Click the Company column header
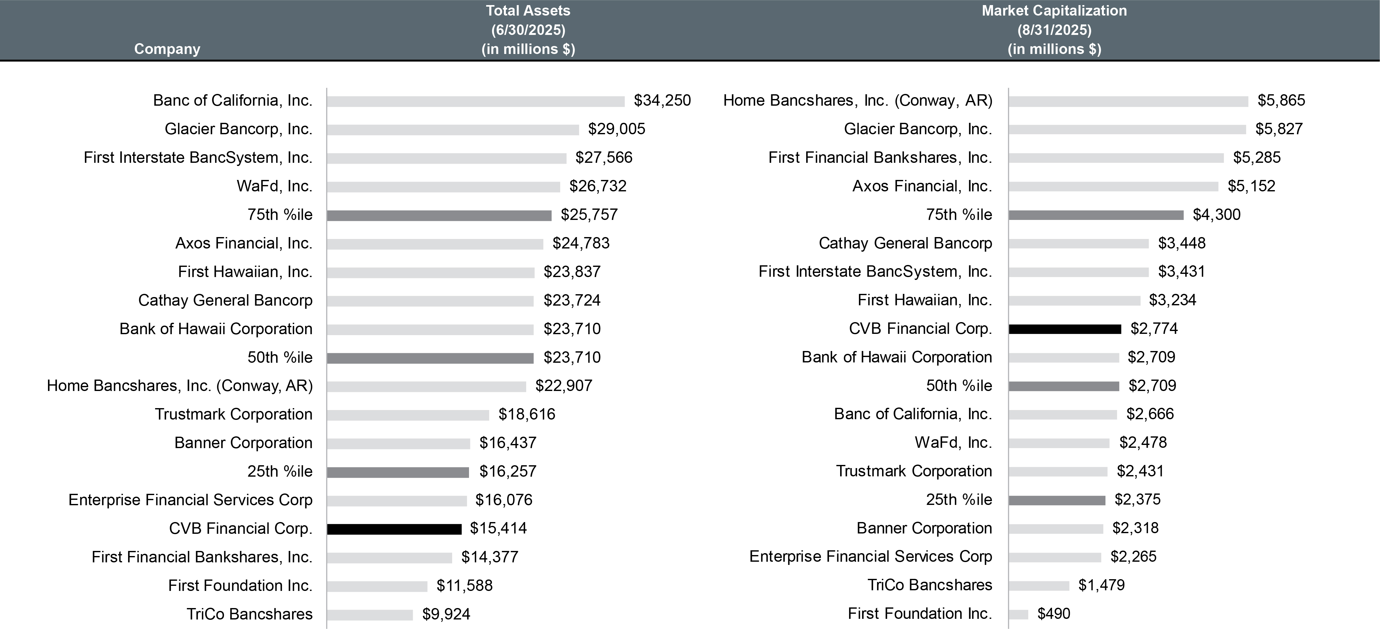This screenshot has width=1380, height=629. 167,49
